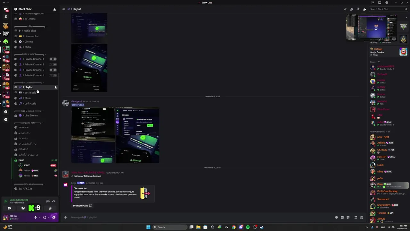Open headphone output options arrow
The image size is (410, 231).
[x=49, y=217]
